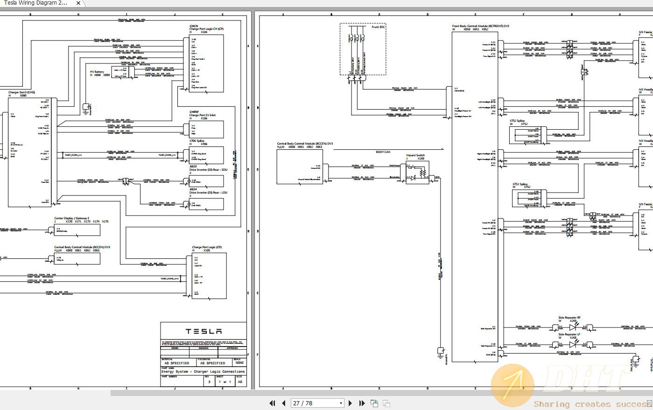Click the 'Side Repeater RF' label
653x410 pixels.
(569, 318)
